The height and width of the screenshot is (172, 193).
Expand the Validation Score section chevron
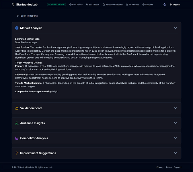[176, 108]
